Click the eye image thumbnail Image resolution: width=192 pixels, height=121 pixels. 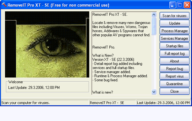tap(47, 44)
